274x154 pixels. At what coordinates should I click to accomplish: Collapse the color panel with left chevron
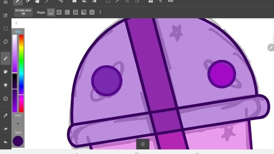tap(16, 23)
